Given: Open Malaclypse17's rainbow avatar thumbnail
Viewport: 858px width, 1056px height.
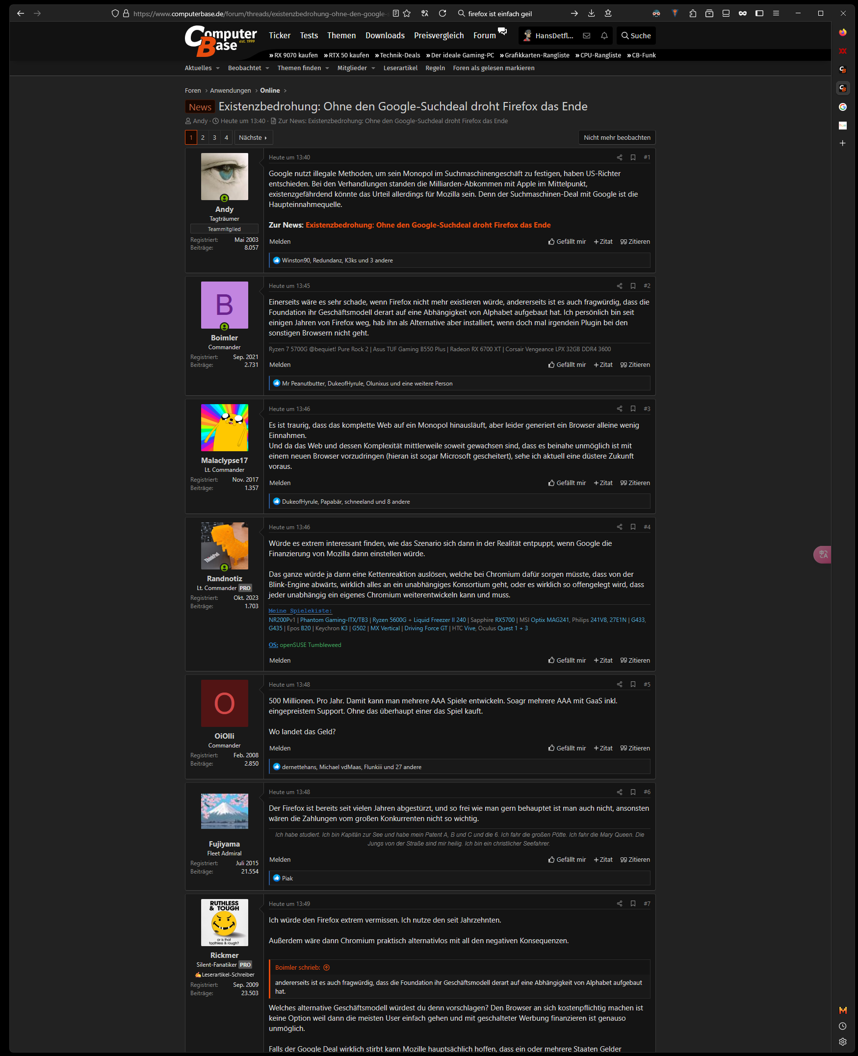Looking at the screenshot, I should (x=224, y=427).
